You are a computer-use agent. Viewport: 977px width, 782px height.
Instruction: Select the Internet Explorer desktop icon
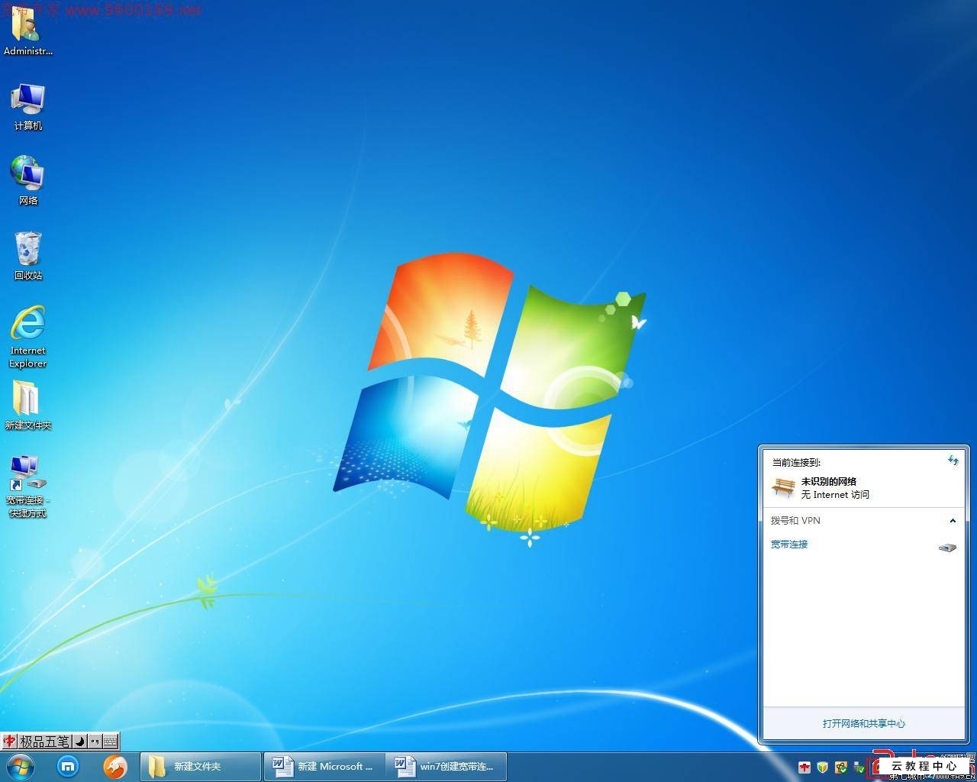point(27,337)
